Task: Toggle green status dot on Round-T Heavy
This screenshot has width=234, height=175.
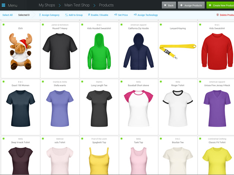Action: tap(43, 25)
